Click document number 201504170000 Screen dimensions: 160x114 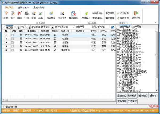tap(31, 35)
